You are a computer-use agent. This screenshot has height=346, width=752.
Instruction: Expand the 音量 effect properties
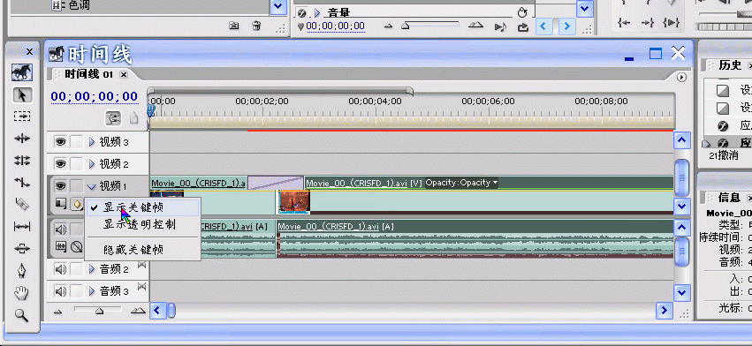click(316, 13)
